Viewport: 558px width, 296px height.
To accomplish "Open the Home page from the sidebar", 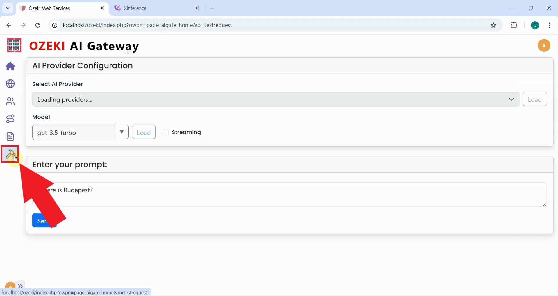I will [x=10, y=66].
